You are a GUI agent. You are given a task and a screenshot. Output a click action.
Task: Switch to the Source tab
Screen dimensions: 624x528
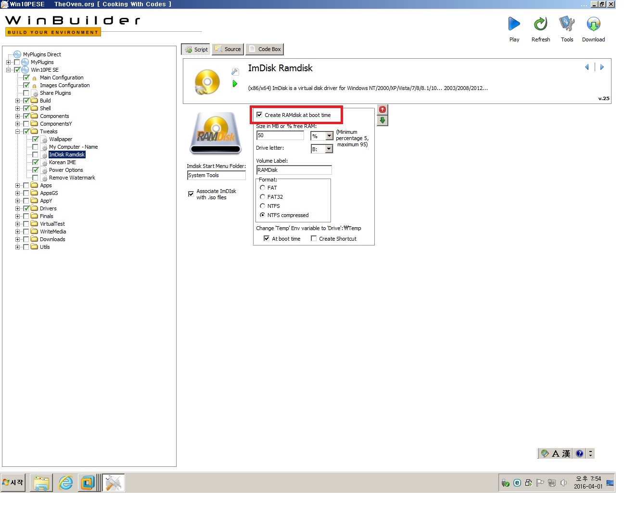228,49
